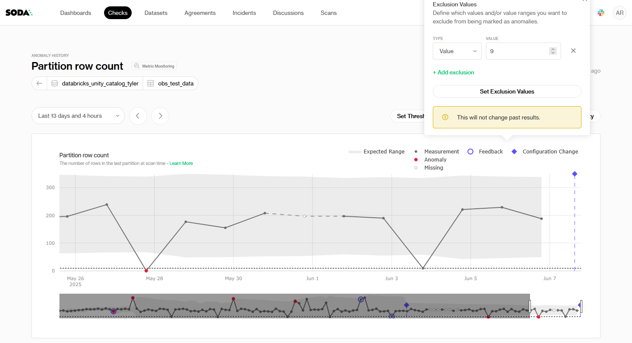Click the Add exclusion link
The width and height of the screenshot is (632, 343).
click(453, 73)
